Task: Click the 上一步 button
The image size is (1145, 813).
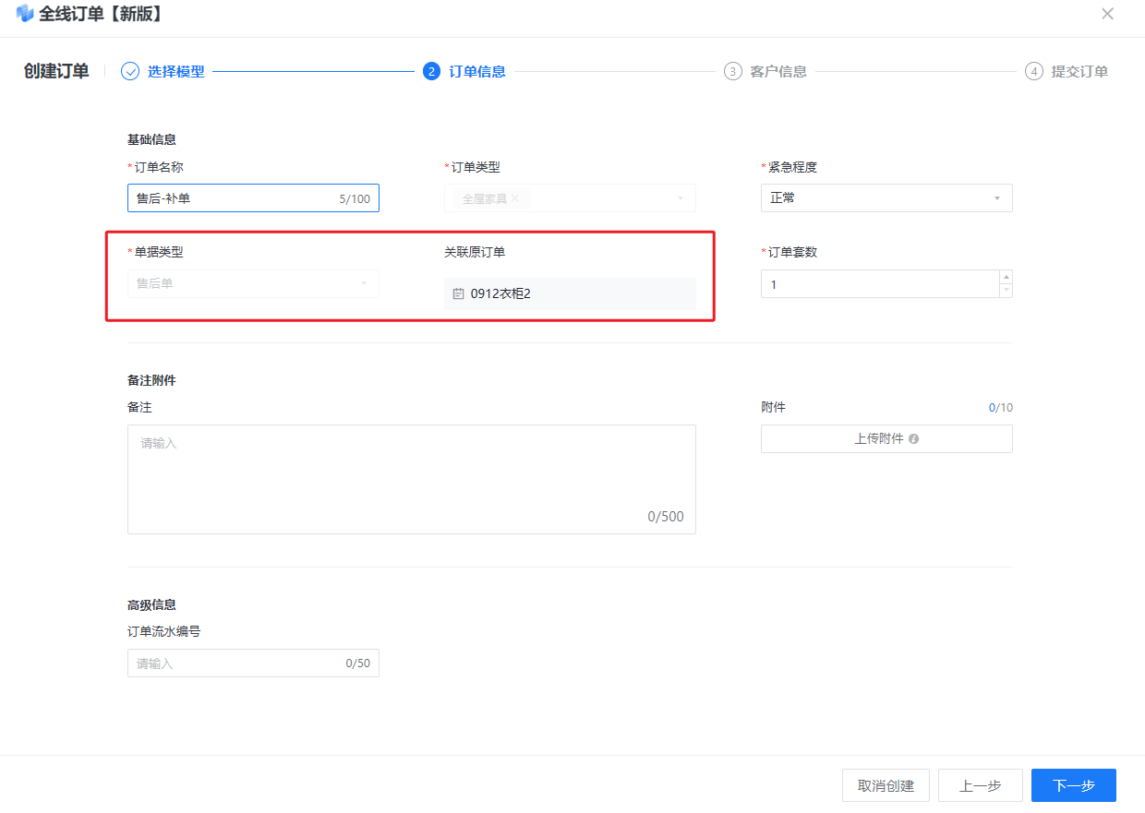Action: [x=980, y=785]
